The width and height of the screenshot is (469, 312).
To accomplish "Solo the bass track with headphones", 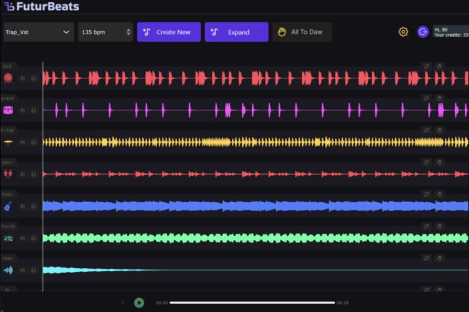I will tap(33, 206).
